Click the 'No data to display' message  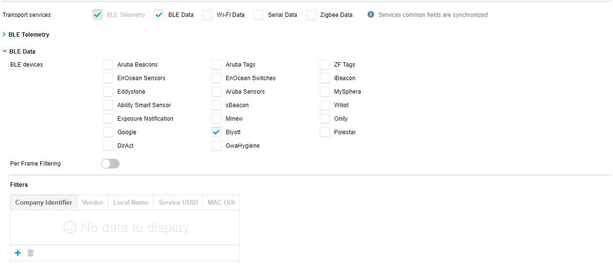click(x=126, y=228)
